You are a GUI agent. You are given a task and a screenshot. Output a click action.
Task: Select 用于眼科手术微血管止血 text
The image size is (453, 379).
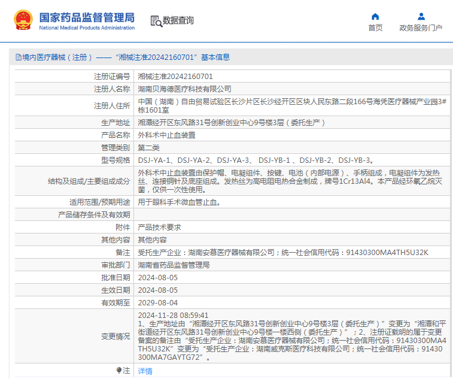tap(180, 202)
